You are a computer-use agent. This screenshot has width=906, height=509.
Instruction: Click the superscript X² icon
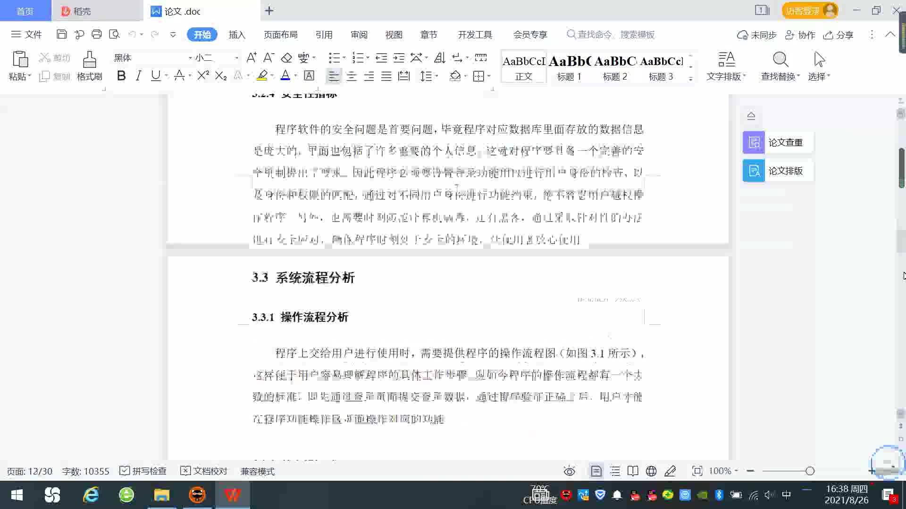point(203,76)
